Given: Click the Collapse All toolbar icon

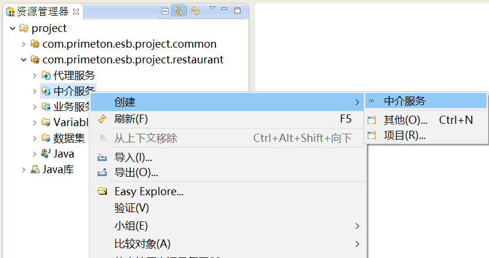Looking at the screenshot, I should click(x=165, y=10).
